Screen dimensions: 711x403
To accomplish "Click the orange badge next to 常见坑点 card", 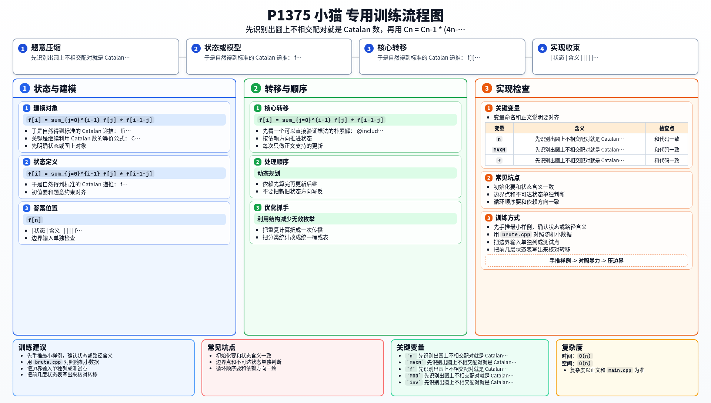I will (489, 178).
